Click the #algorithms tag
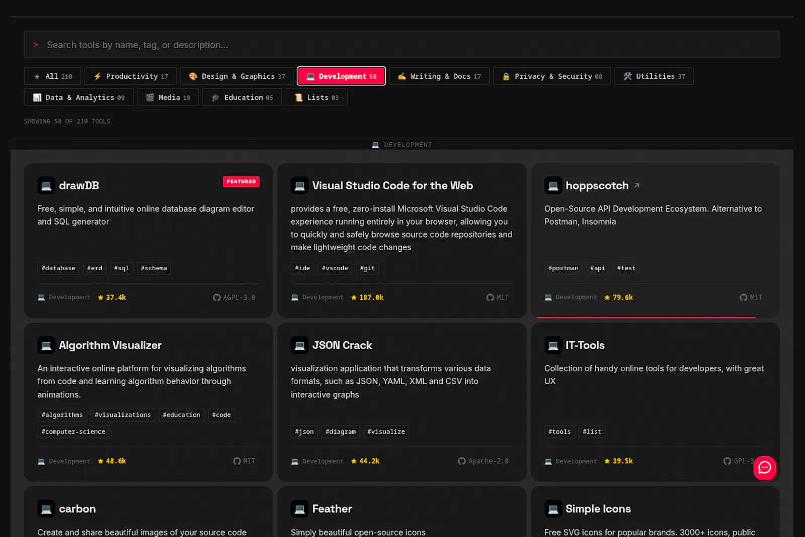This screenshot has width=805, height=537. pos(62,415)
